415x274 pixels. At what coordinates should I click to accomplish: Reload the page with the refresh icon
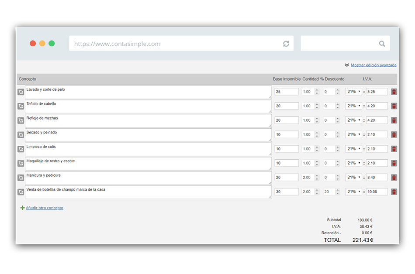point(286,44)
